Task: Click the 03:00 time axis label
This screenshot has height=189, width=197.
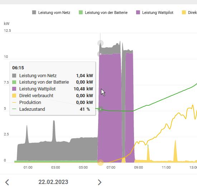Action: pyautogui.click(x=56, y=168)
